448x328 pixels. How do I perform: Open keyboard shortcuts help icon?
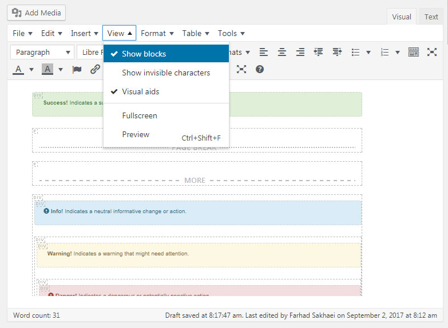260,69
